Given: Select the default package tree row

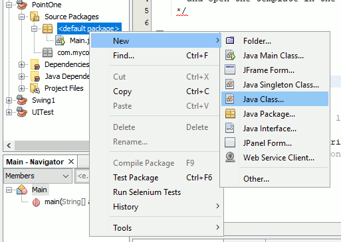Looking at the screenshot, I should click(89, 29).
